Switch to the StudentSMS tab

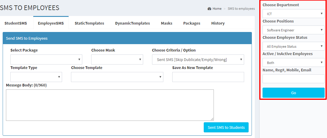click(16, 23)
